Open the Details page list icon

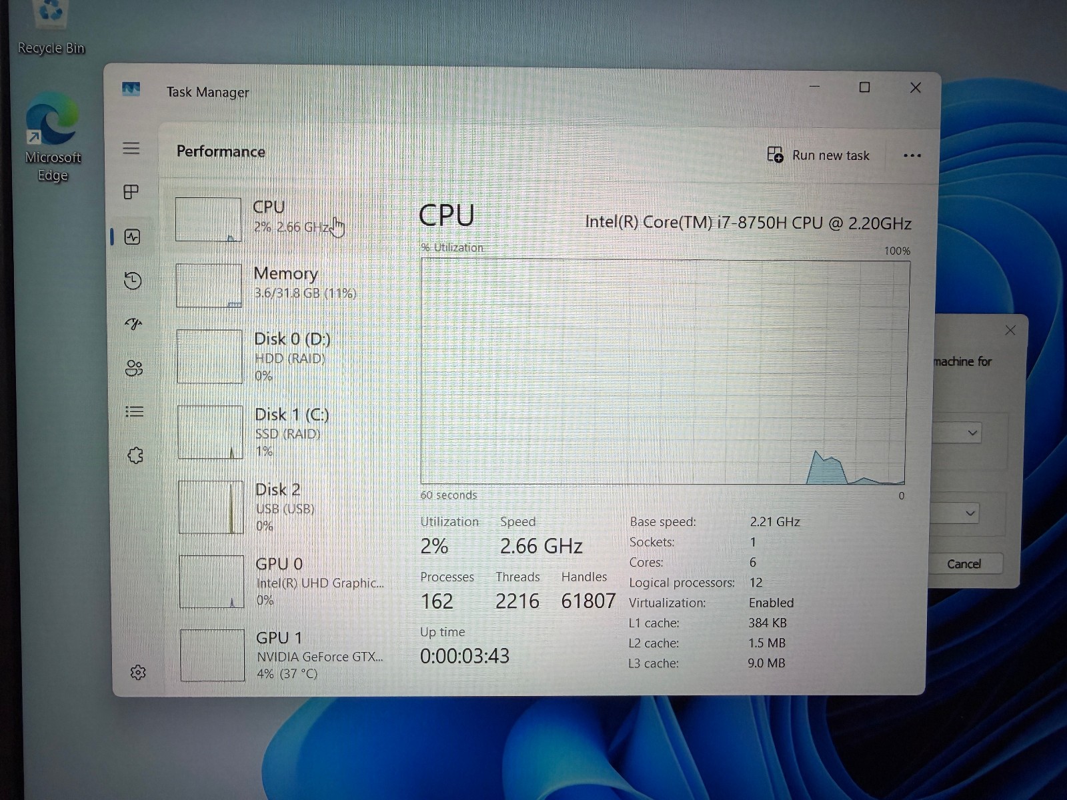point(135,411)
